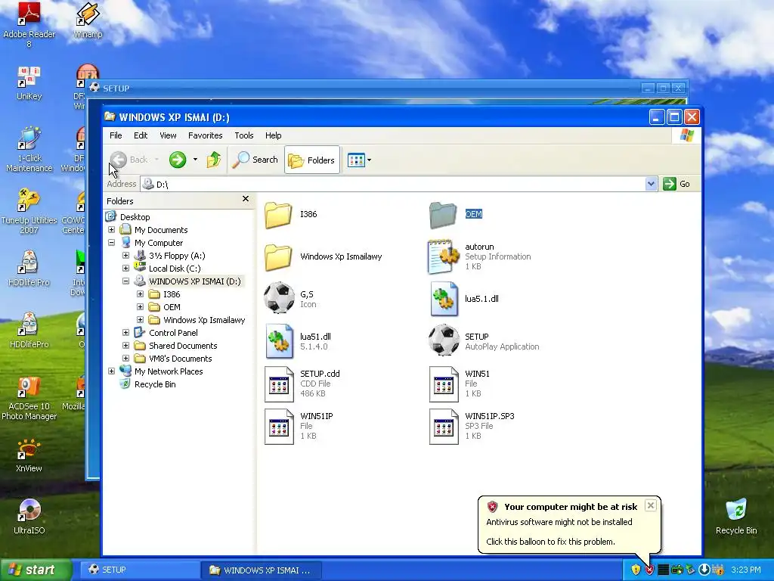This screenshot has height=581, width=774.
Task: Open the Edit menu
Action: (141, 135)
